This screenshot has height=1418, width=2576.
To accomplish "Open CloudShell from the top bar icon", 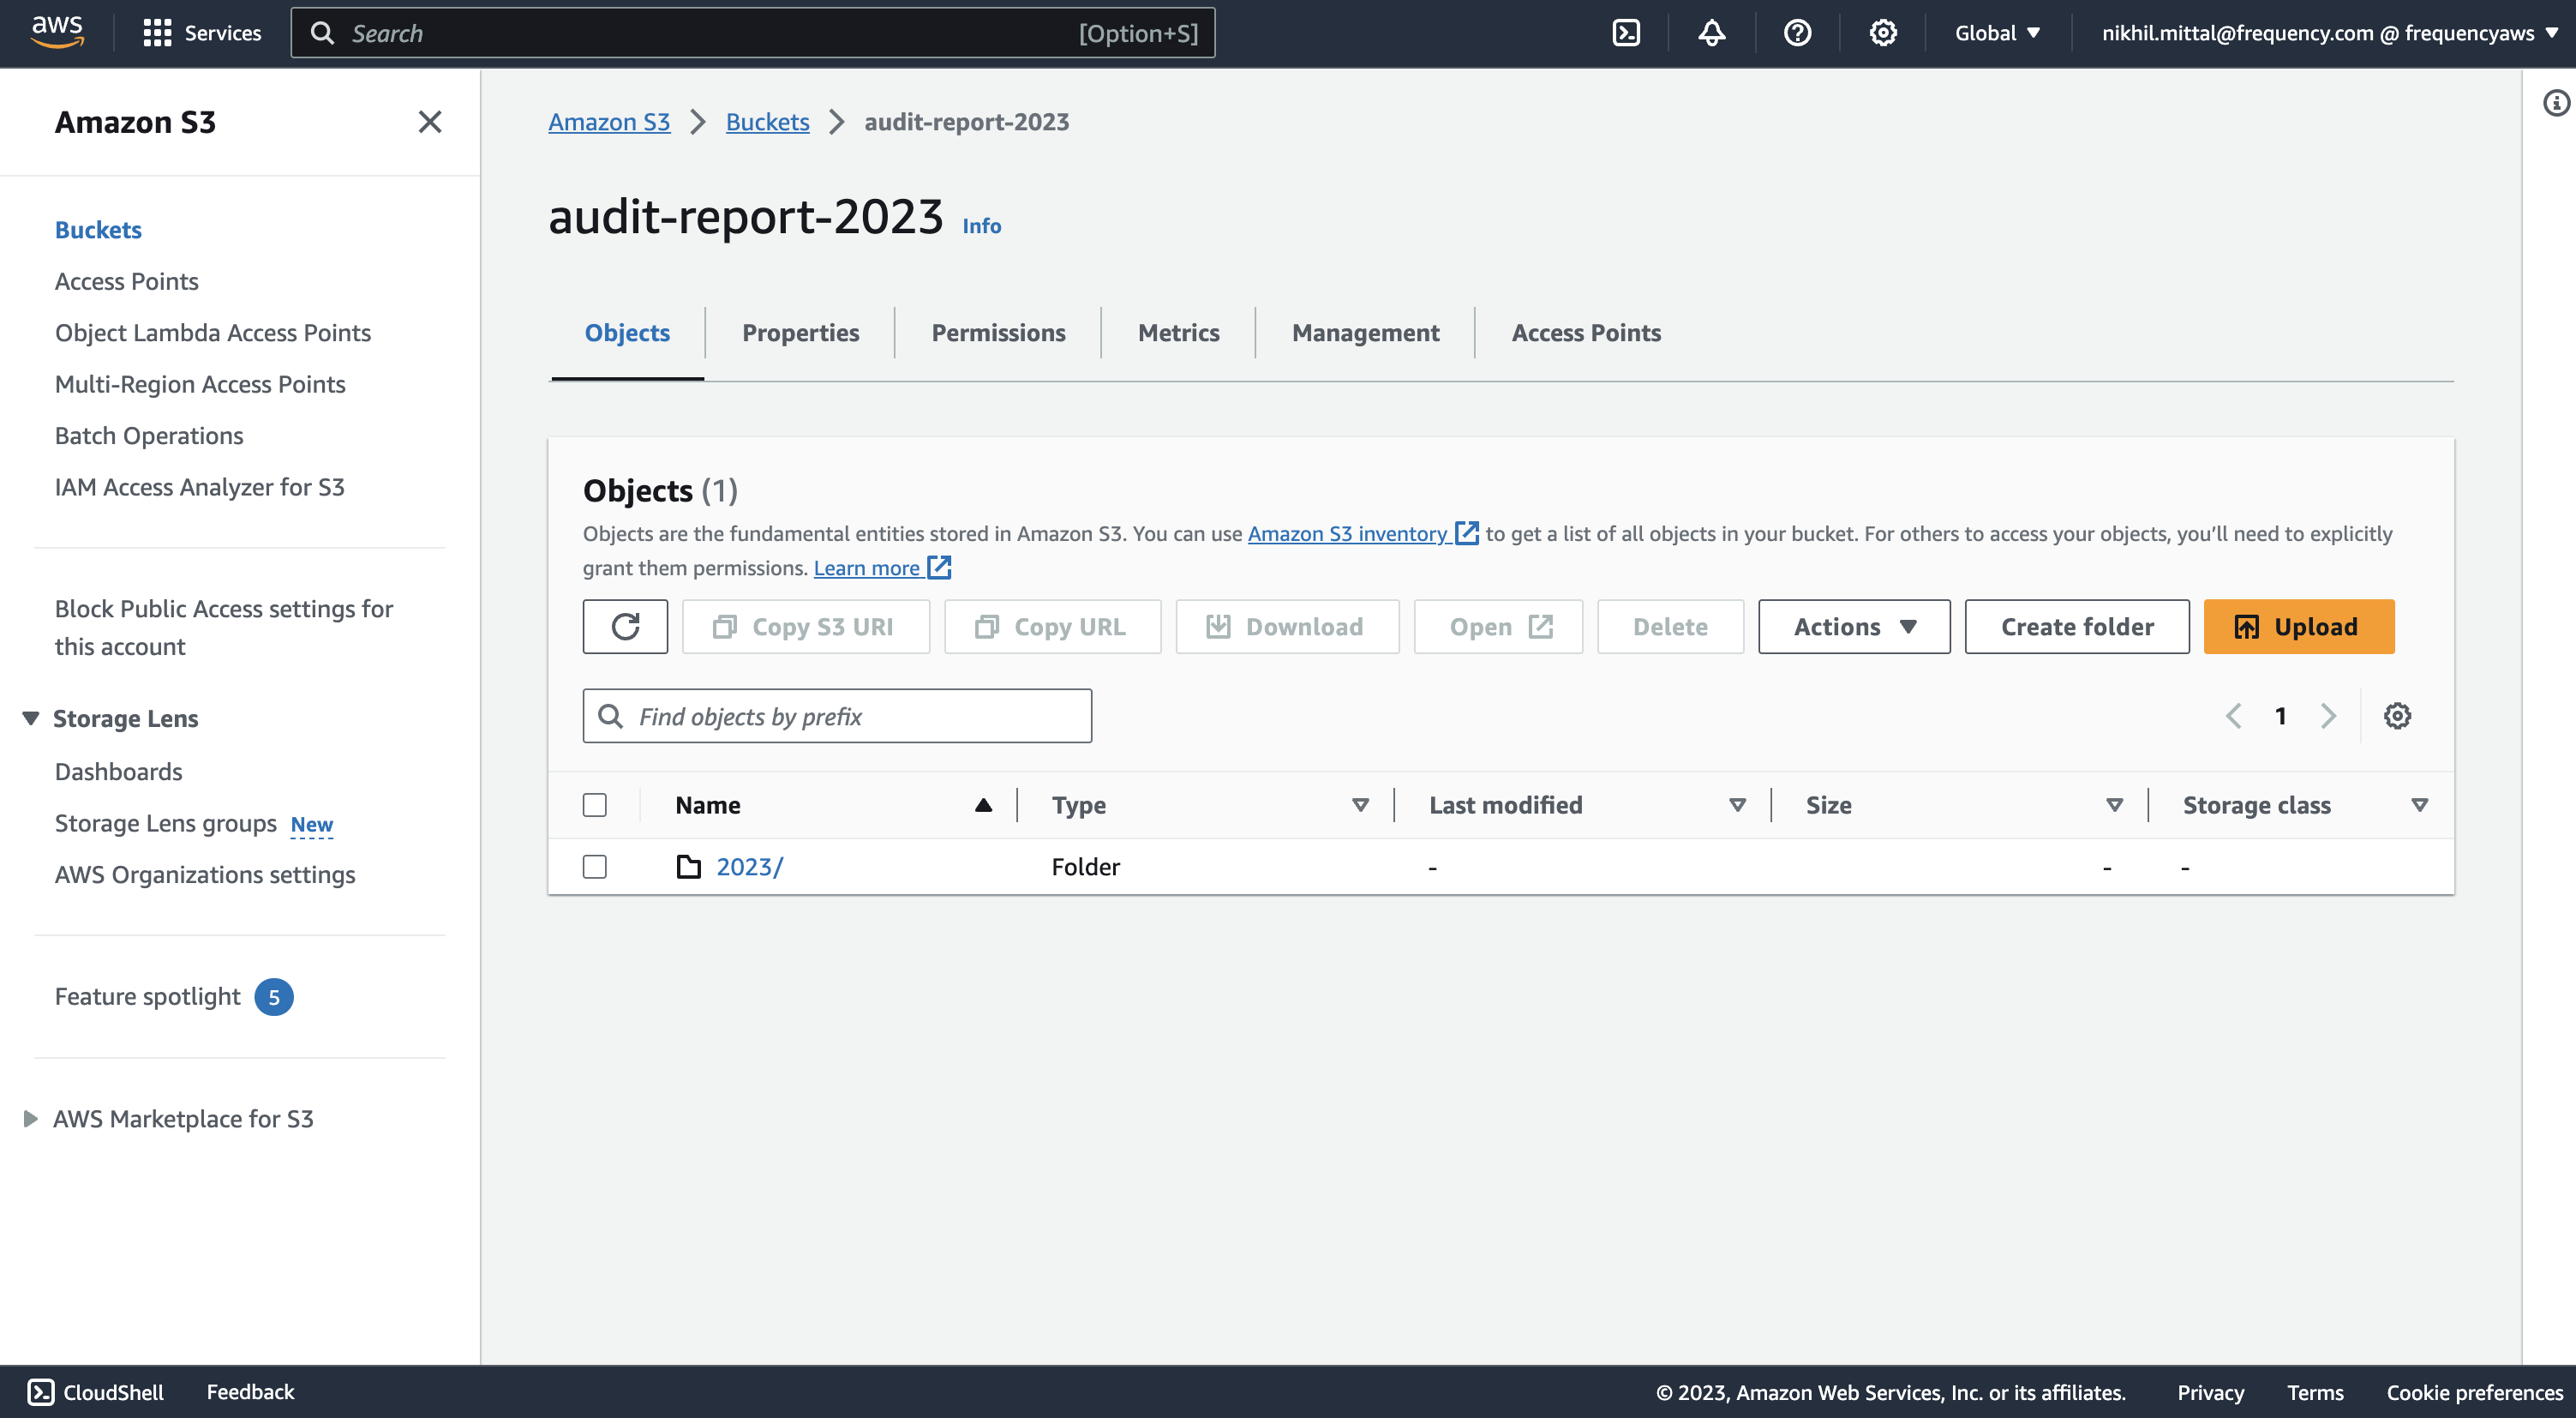I will pos(1626,33).
